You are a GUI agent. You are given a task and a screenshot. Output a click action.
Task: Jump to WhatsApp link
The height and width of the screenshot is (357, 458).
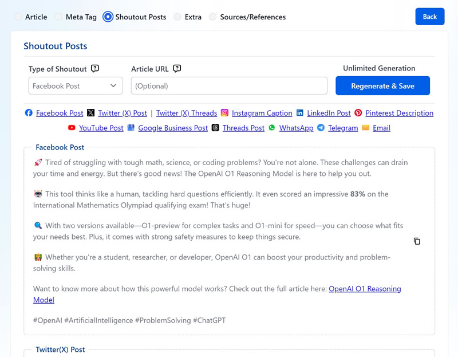[x=296, y=128]
